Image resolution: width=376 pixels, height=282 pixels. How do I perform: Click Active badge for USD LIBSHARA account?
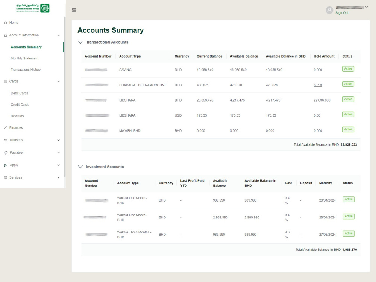pos(348,114)
